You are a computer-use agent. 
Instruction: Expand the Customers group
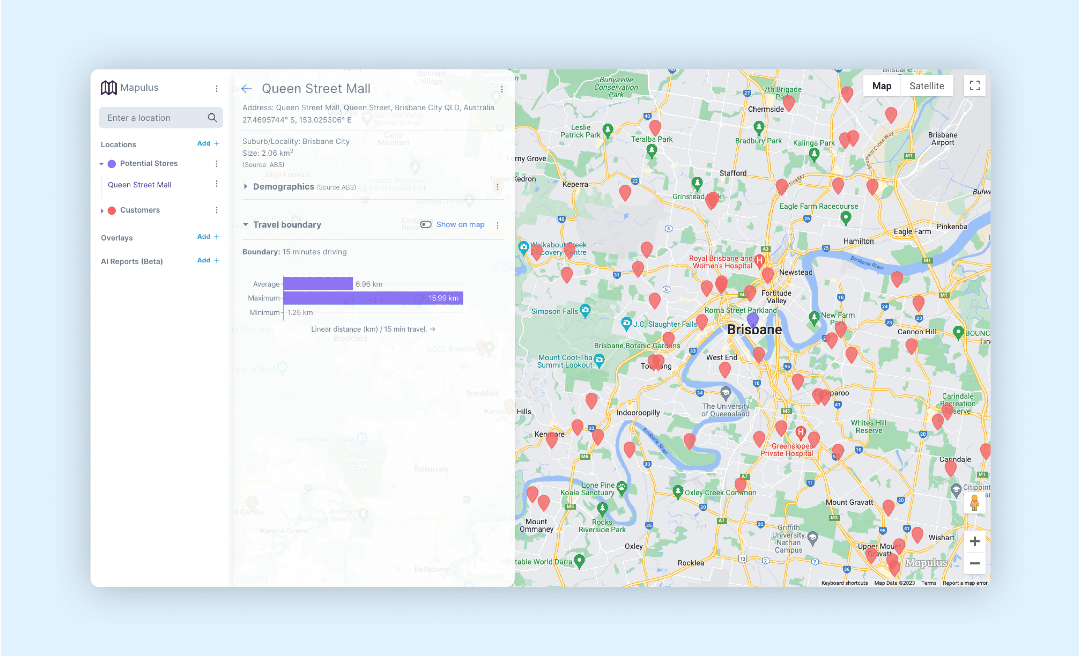click(x=102, y=211)
